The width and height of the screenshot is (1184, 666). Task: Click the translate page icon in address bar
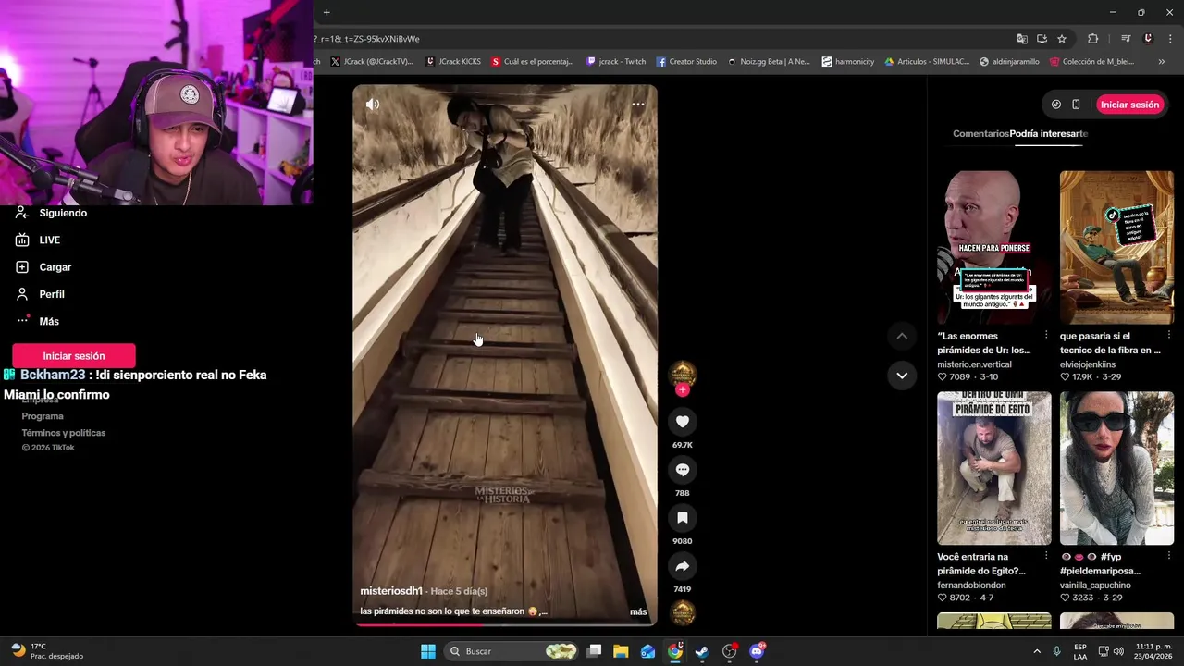(x=1021, y=39)
